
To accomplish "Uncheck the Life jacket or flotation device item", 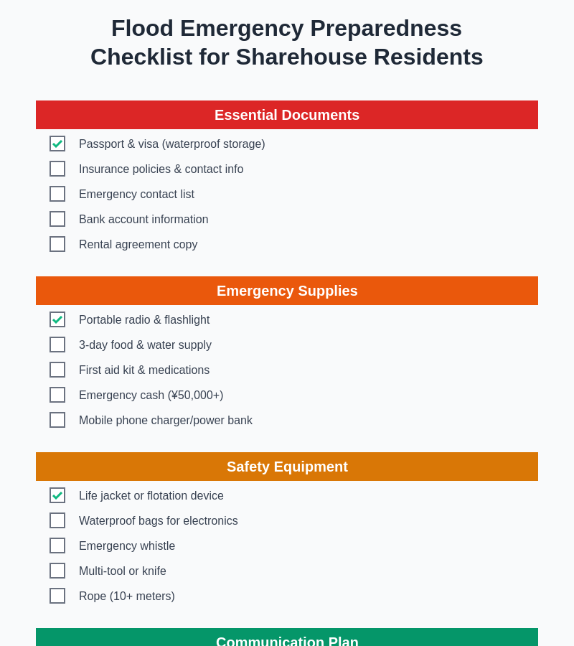I will tap(57, 495).
